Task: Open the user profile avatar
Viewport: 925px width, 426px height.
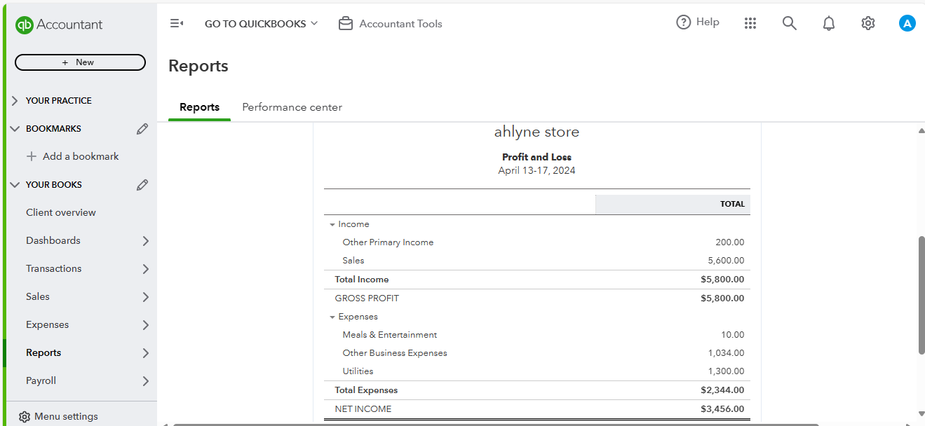Action: pyautogui.click(x=907, y=23)
